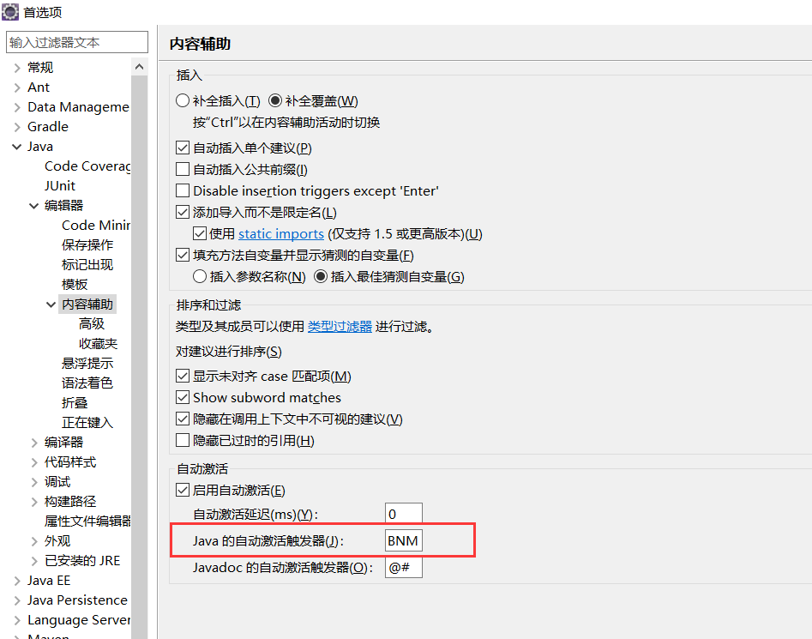Click the tree scrollbar up arrow

[139, 67]
